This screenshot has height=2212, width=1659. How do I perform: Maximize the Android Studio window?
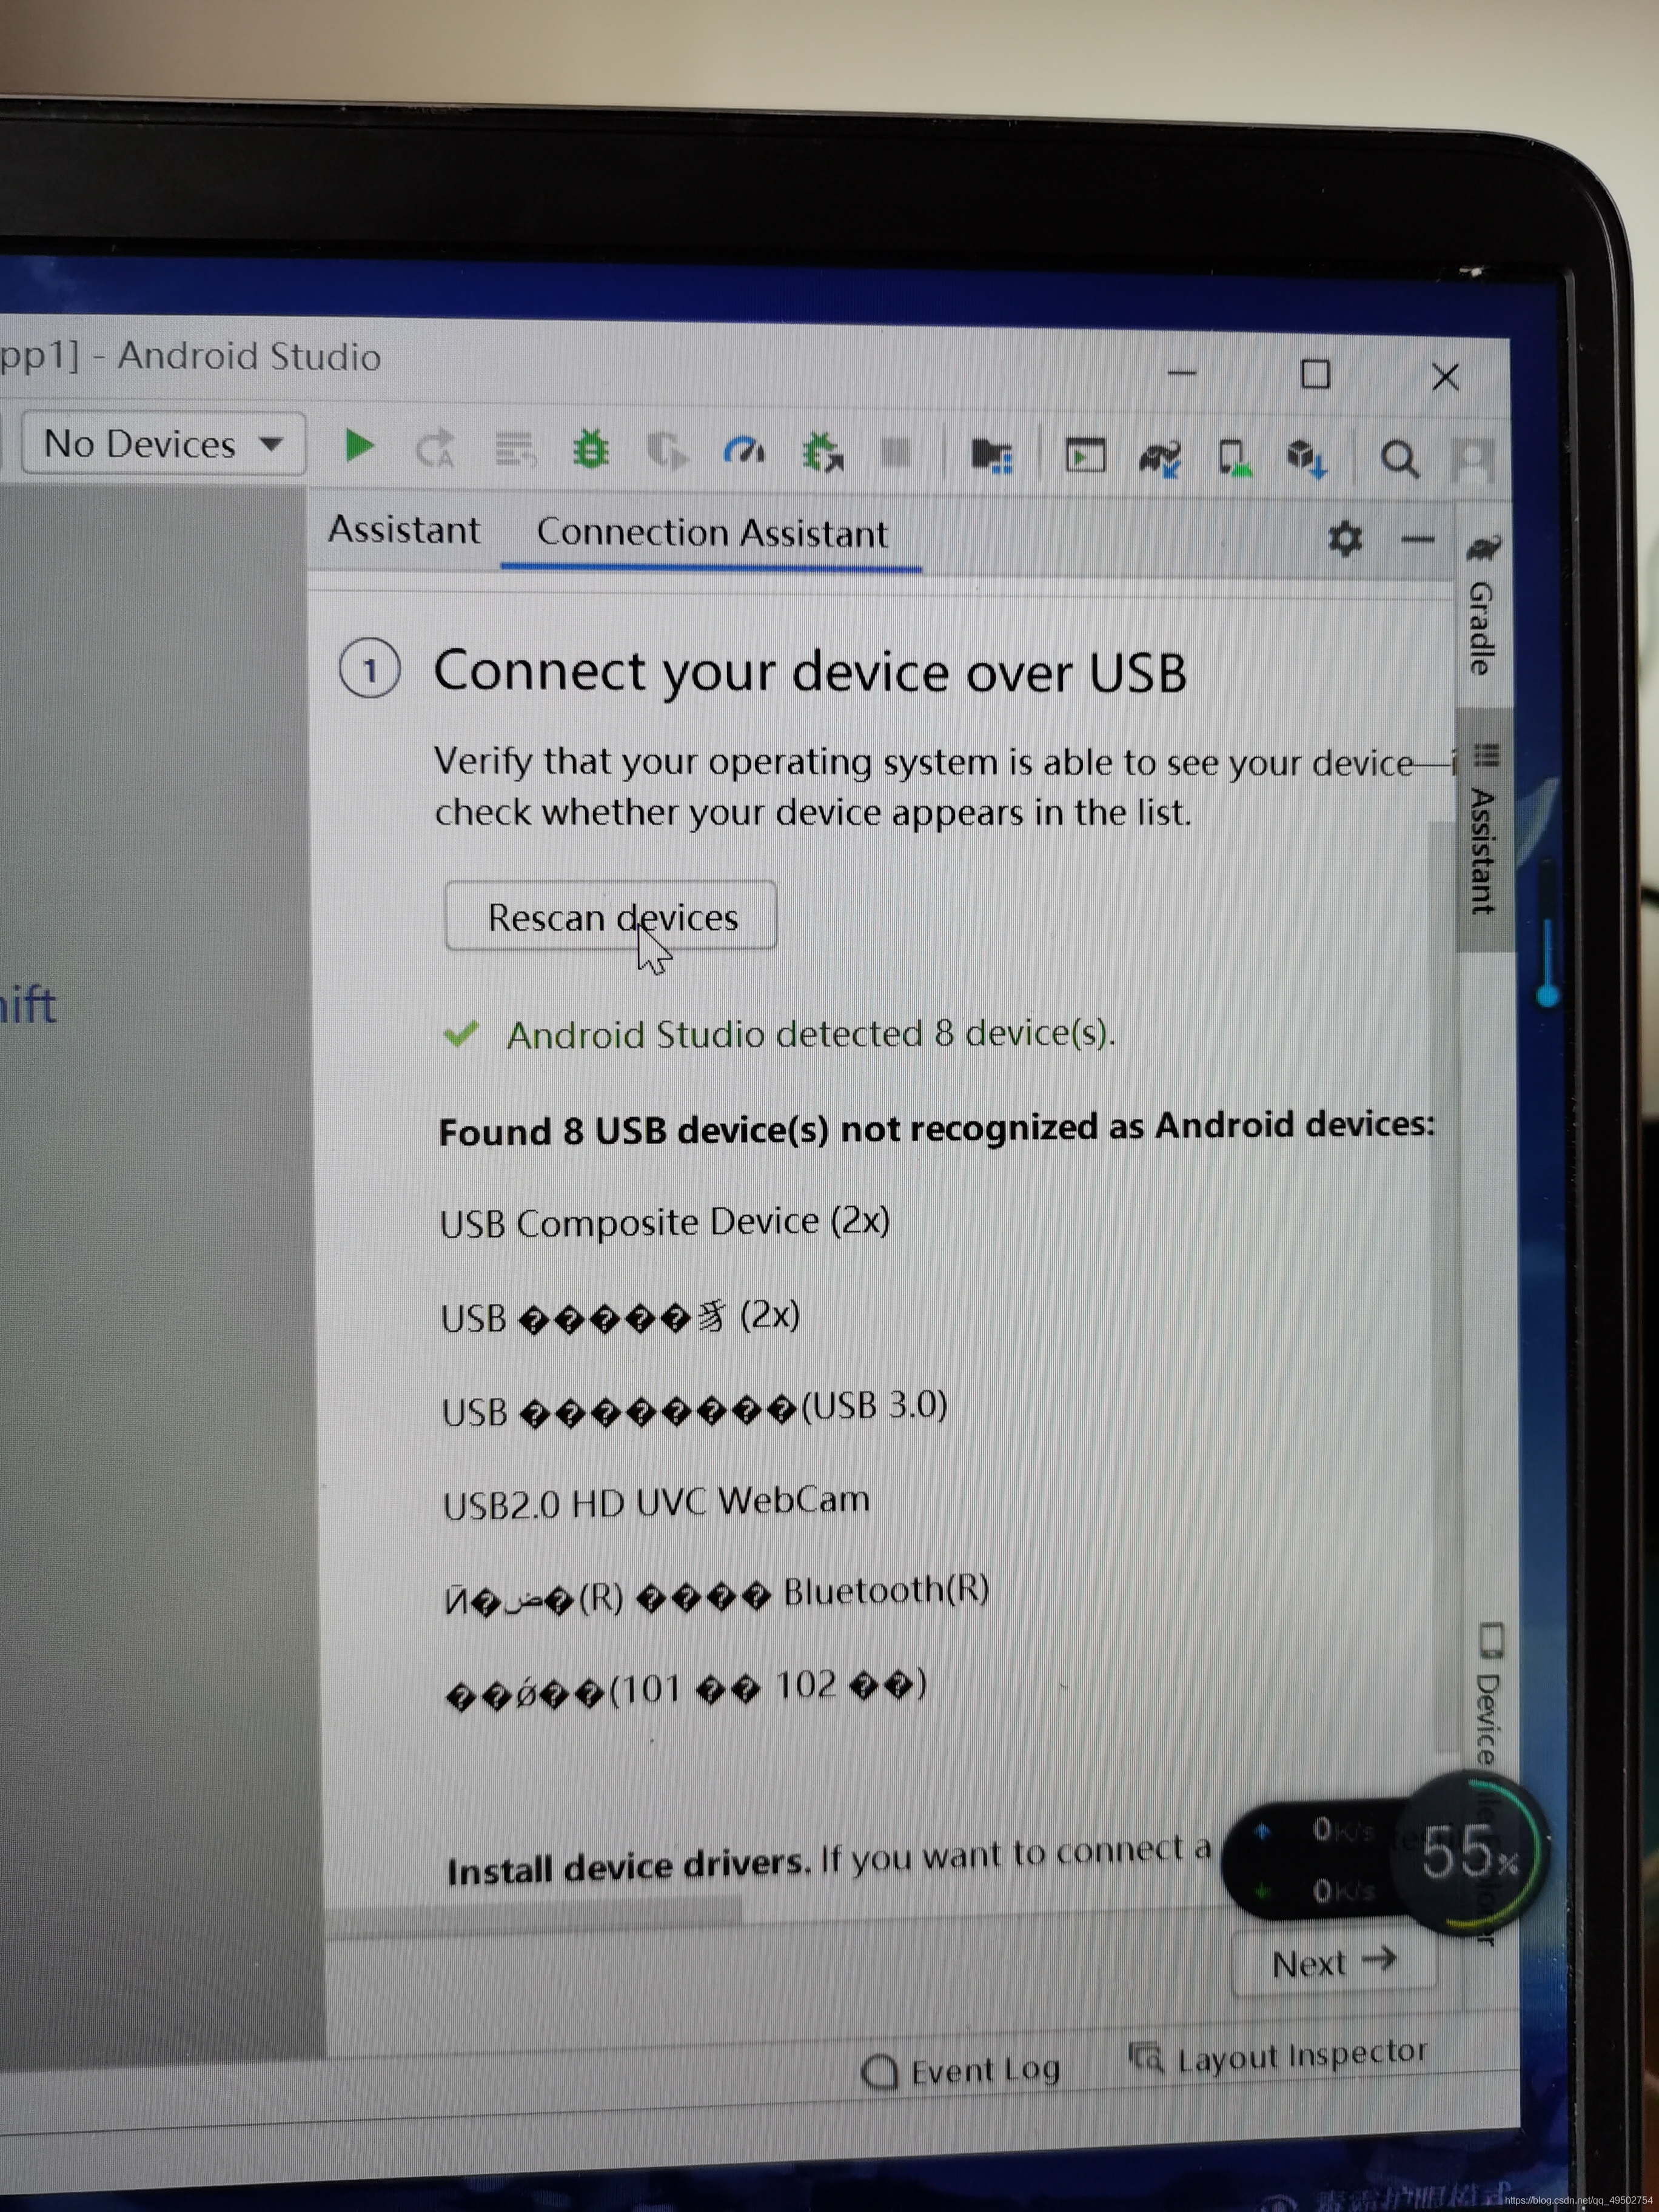coord(1315,375)
